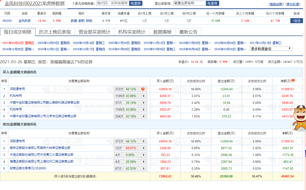Viewport: 306px width, 190px height.
Task: Focus the 输代码、名称或简拼 input field
Action: [x=113, y=3]
